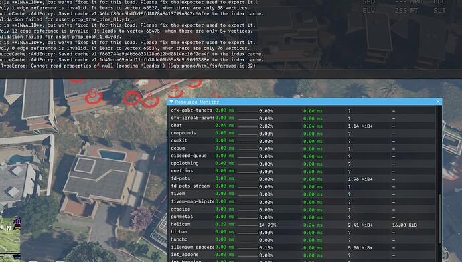This screenshot has width=462, height=262.
Task: Click the helicam 0.22 ms CPU time
Action: tap(224, 224)
